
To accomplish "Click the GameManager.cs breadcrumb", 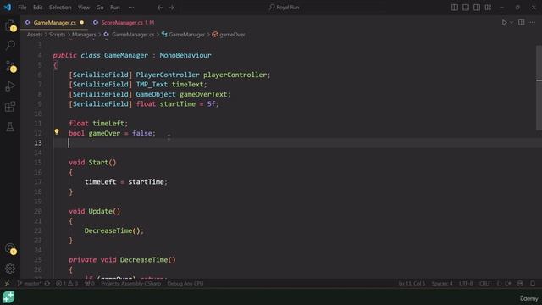I will point(133,35).
